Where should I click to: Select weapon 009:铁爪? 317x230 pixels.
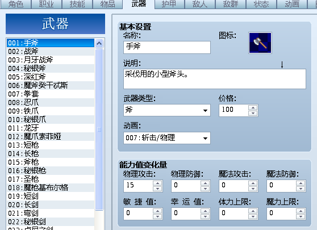click(x=51, y=111)
